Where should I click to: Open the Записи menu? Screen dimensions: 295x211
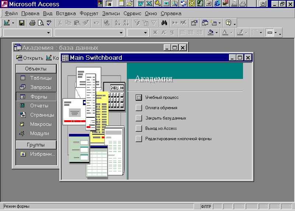[111, 14]
